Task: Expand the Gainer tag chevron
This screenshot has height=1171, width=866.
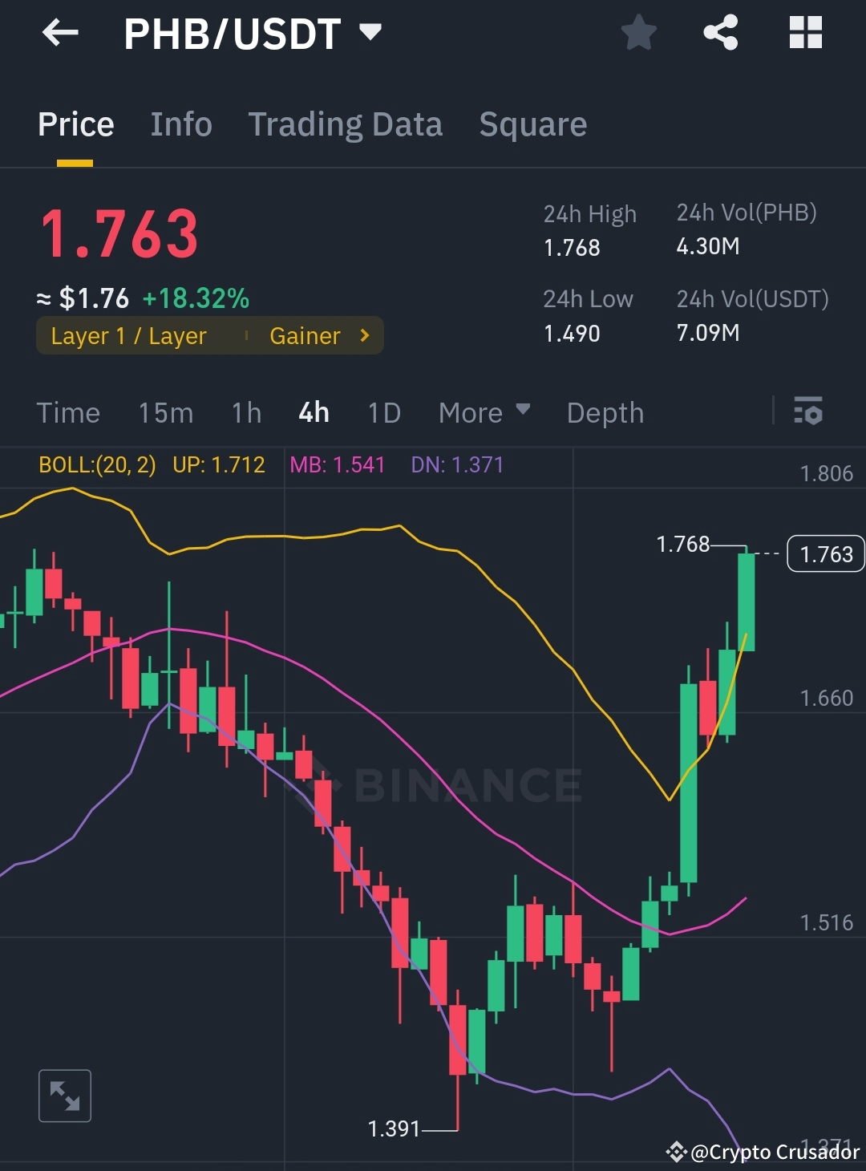Action: [365, 335]
